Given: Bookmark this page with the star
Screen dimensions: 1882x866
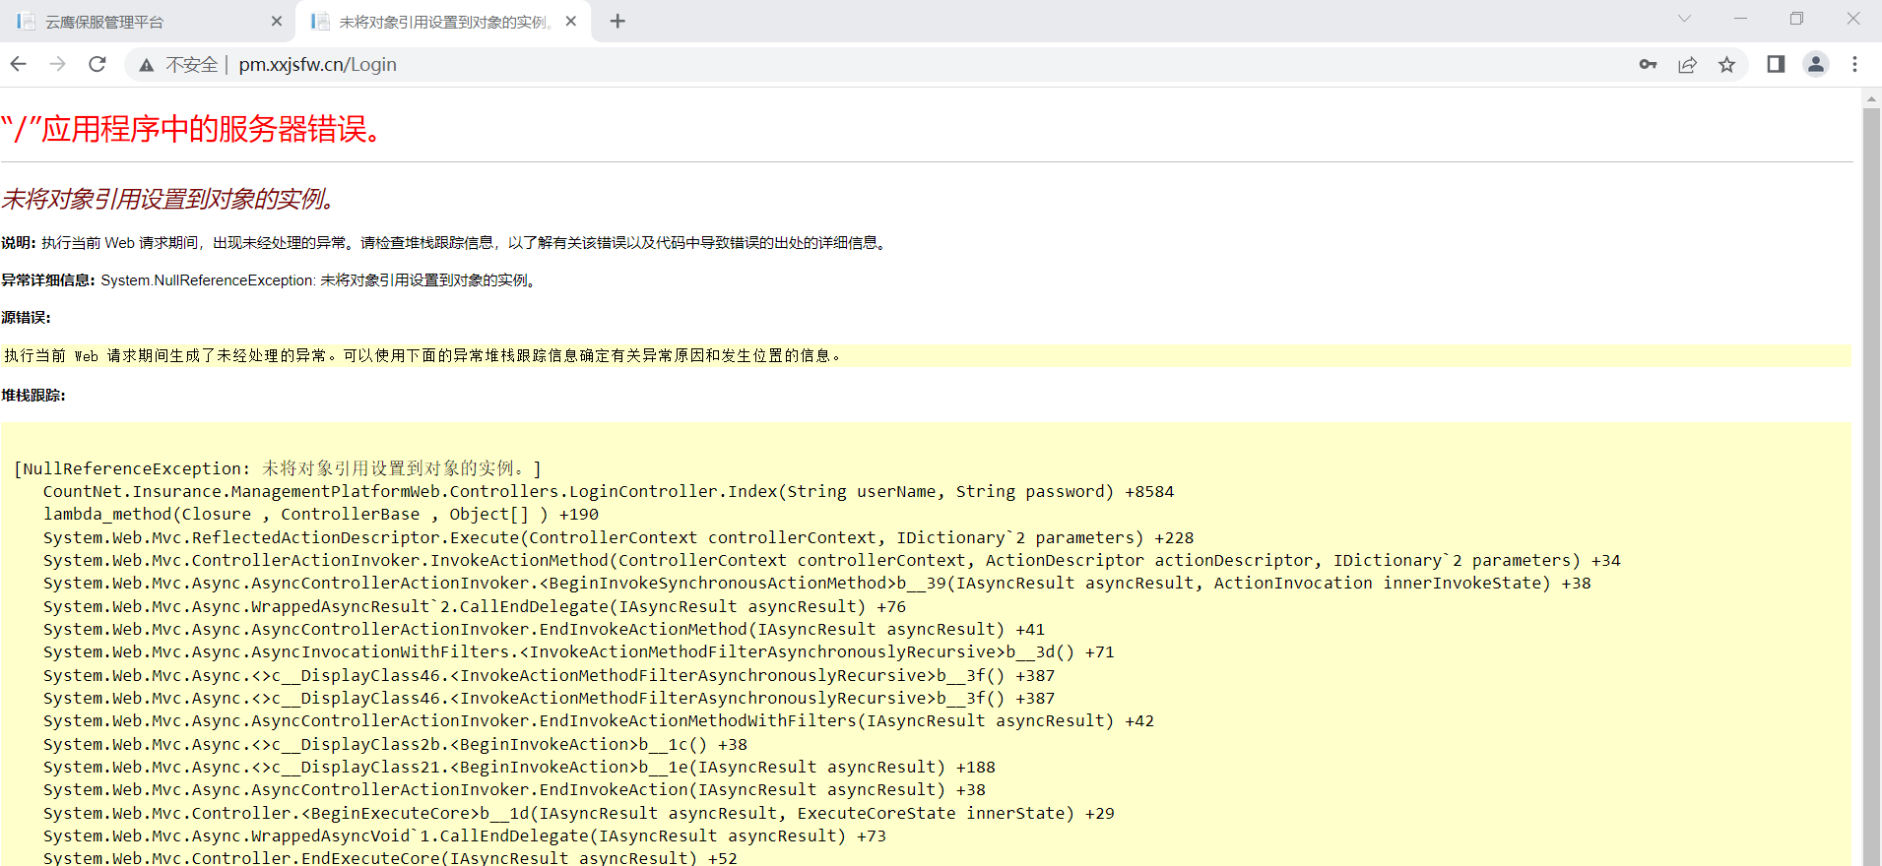Looking at the screenshot, I should click(1726, 64).
